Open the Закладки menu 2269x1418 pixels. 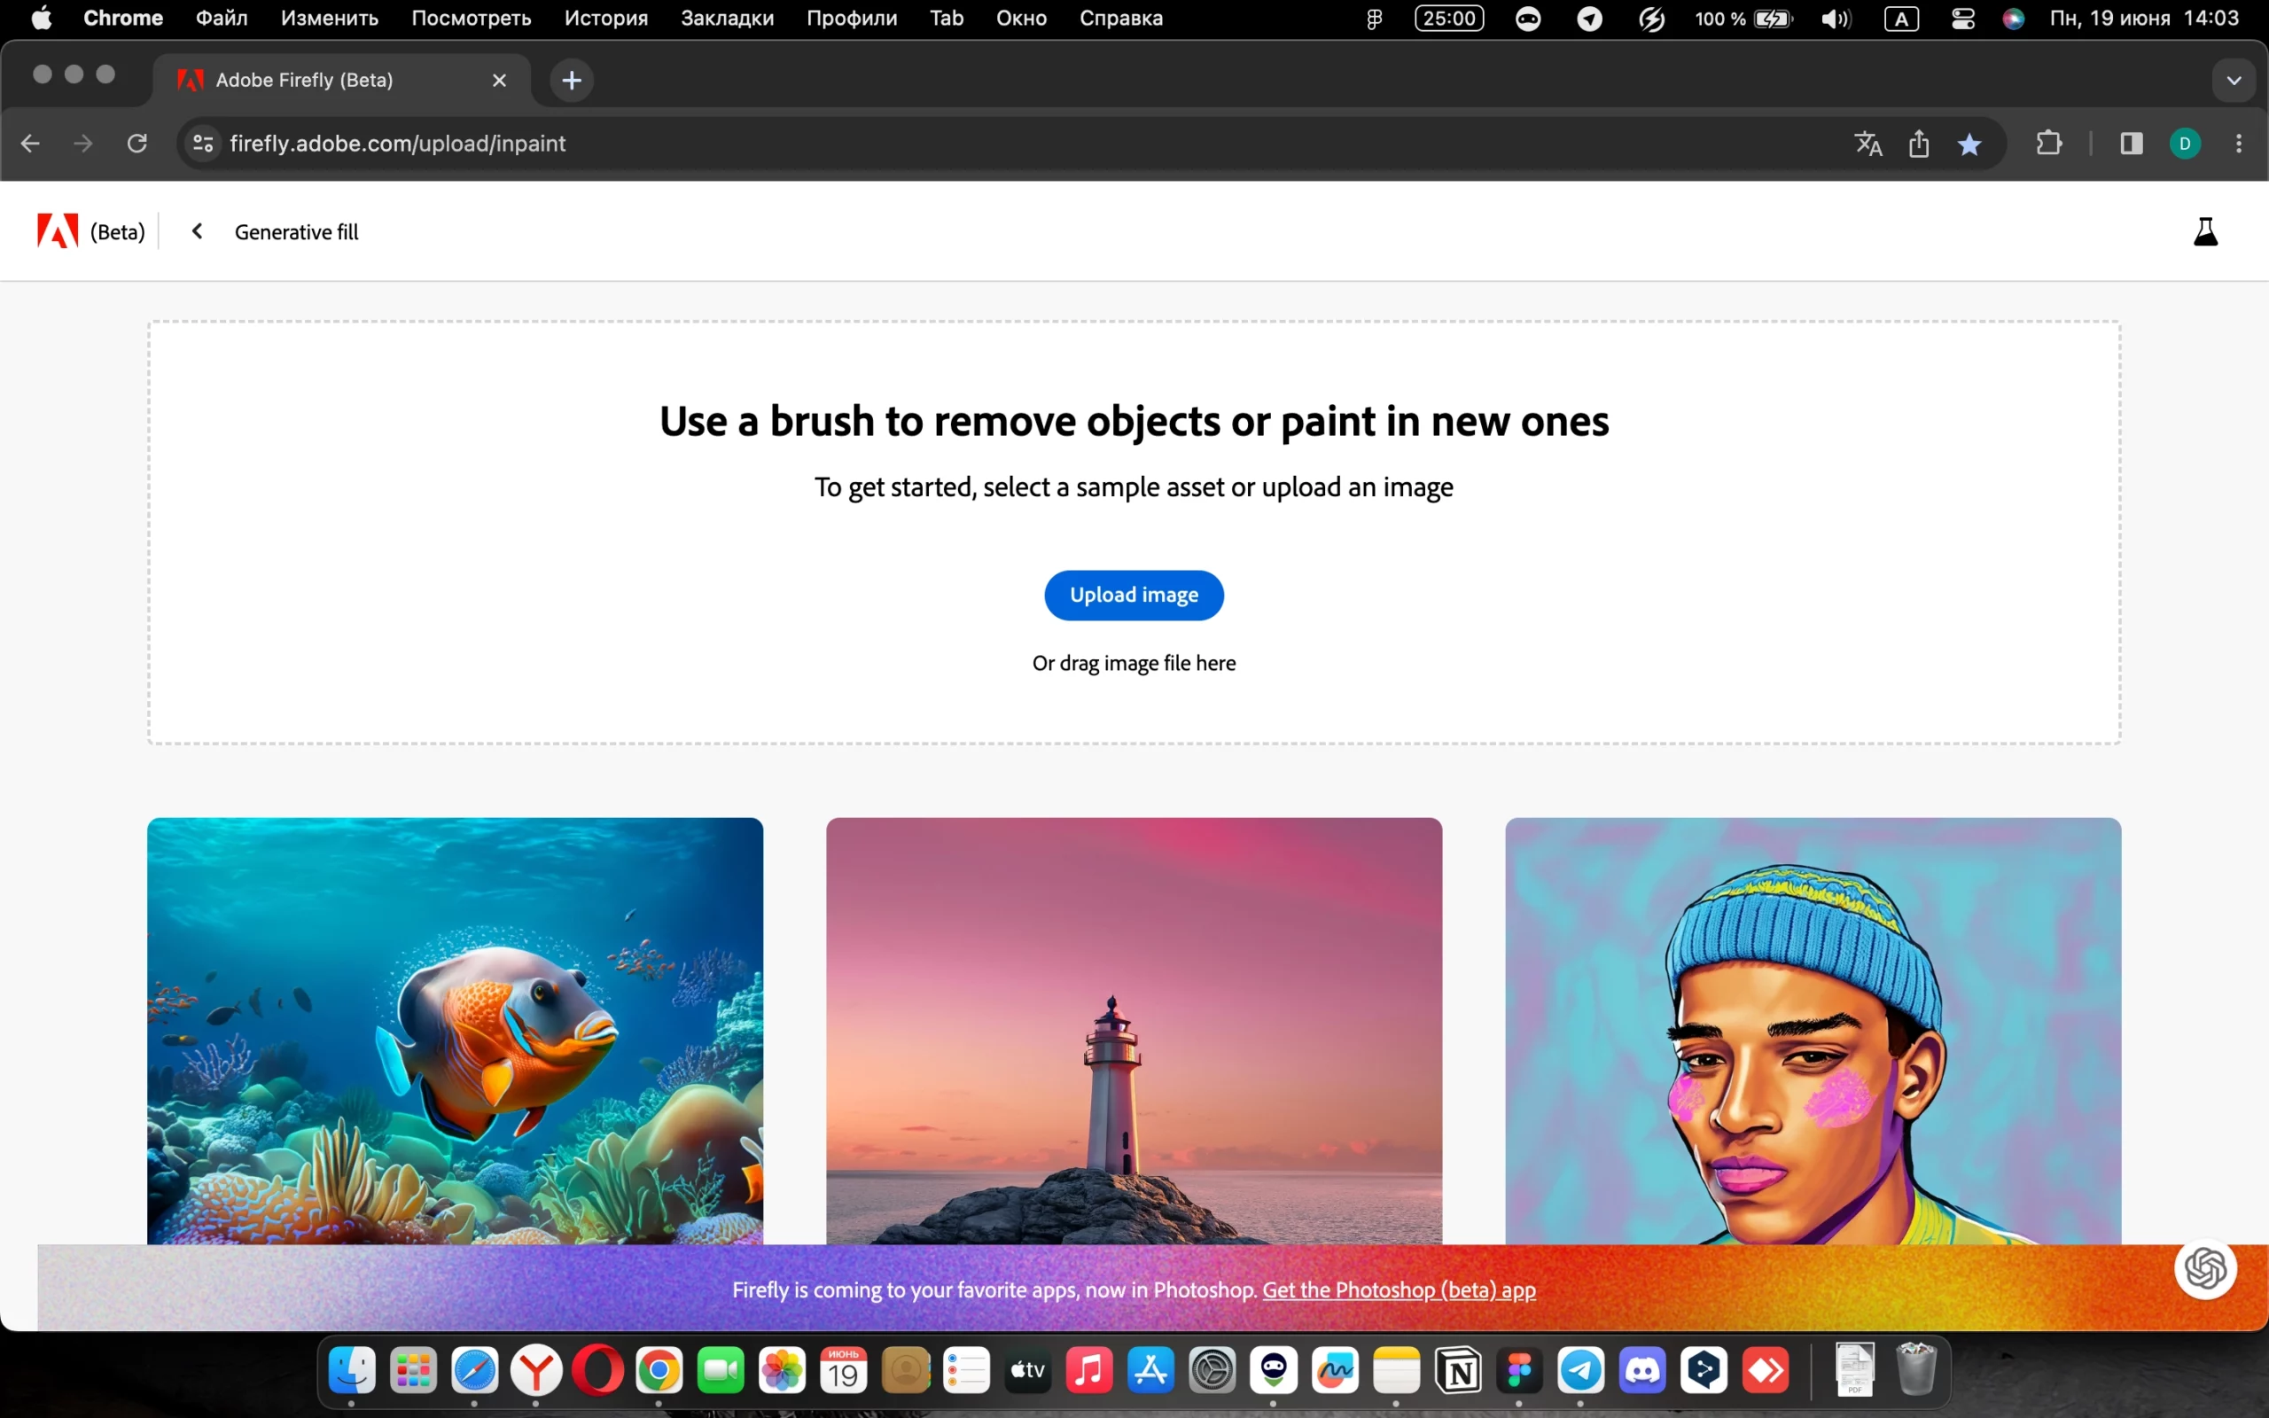coord(727,19)
